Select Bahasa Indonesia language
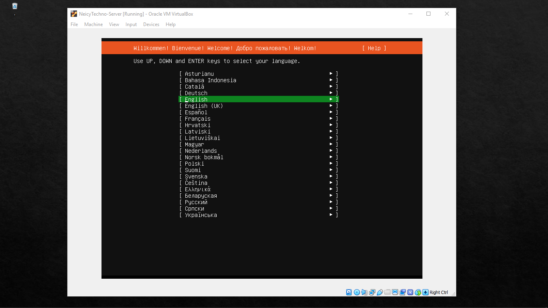This screenshot has height=308, width=548. coord(259,80)
